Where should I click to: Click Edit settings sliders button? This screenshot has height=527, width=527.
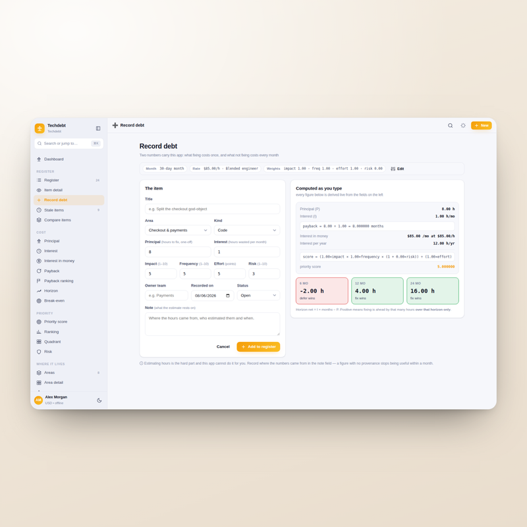point(397,169)
